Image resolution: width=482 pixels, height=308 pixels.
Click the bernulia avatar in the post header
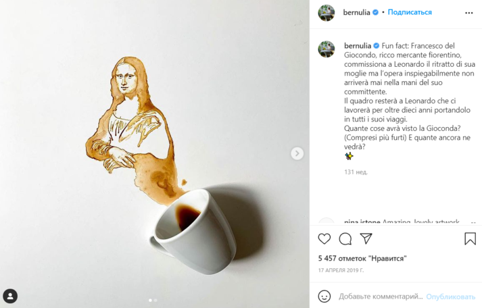click(x=327, y=13)
